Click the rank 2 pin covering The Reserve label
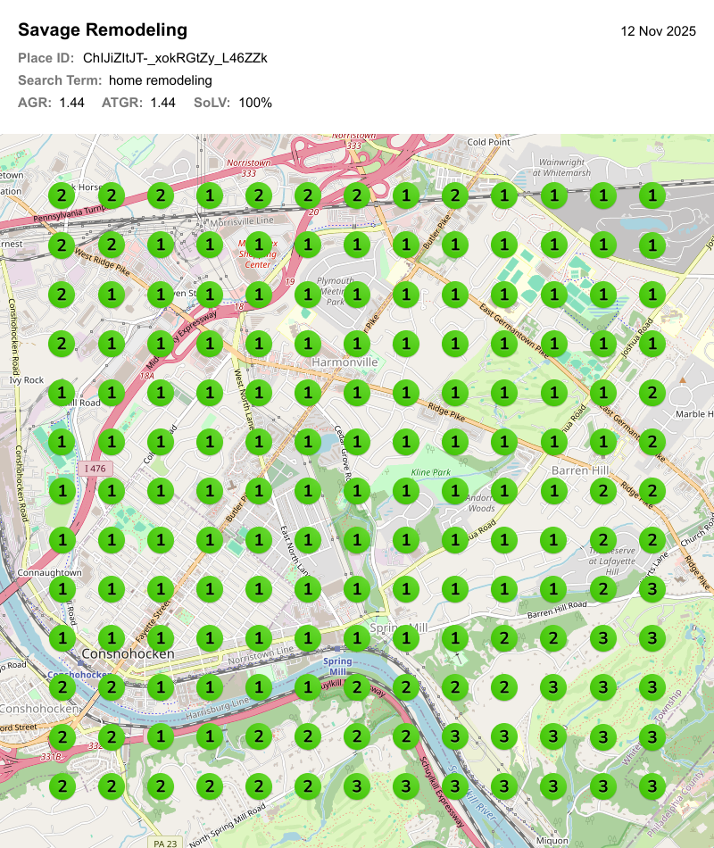This screenshot has width=714, height=848. [x=603, y=540]
